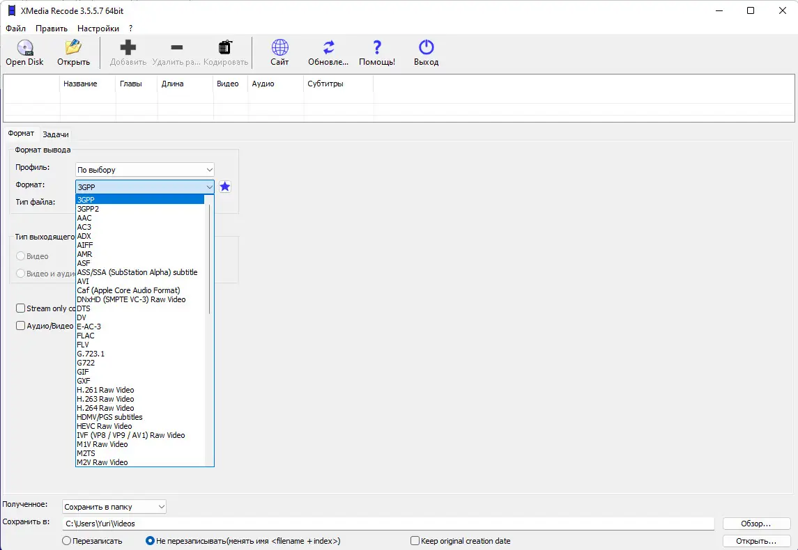Image resolution: width=798 pixels, height=550 pixels.
Task: Select FLV in the format list
Action: point(140,345)
